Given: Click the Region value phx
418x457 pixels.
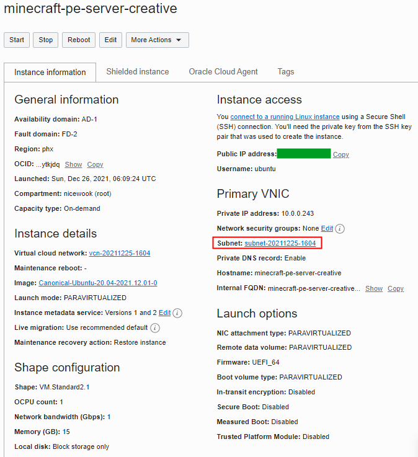Looking at the screenshot, I should coord(48,149).
